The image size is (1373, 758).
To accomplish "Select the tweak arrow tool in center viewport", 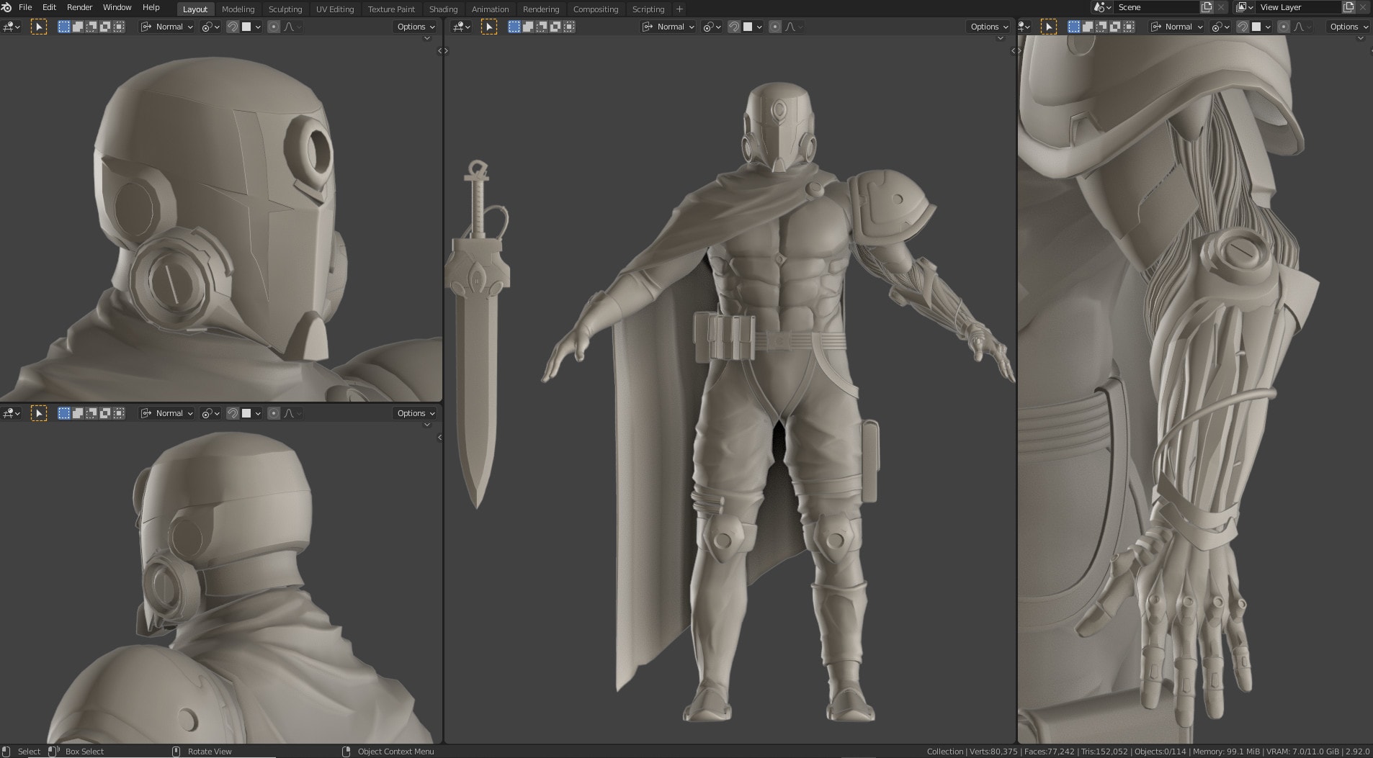I will pos(489,27).
